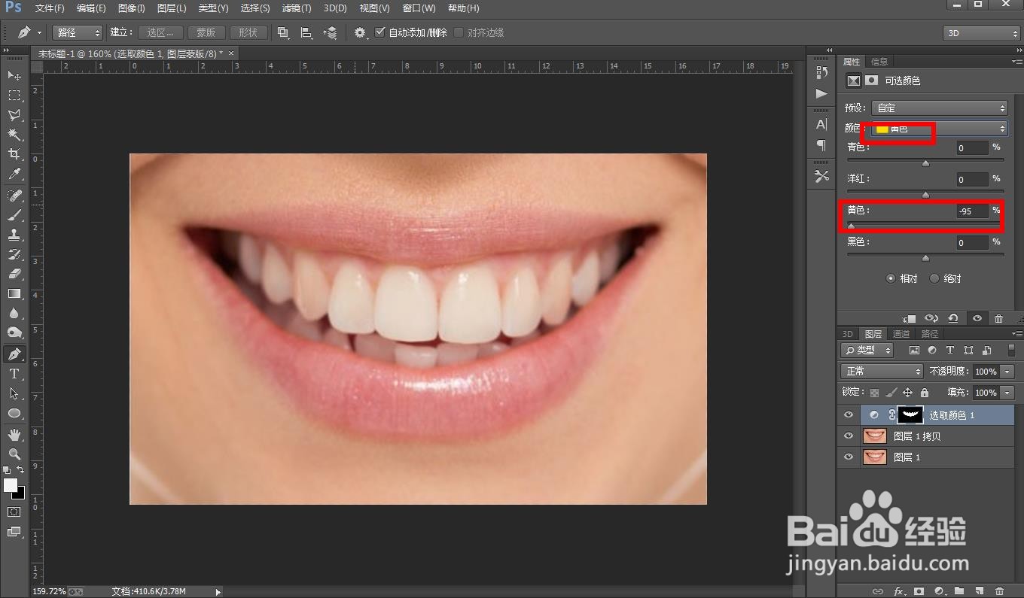
Task: Open the 预设 preset dropdown
Action: [940, 108]
